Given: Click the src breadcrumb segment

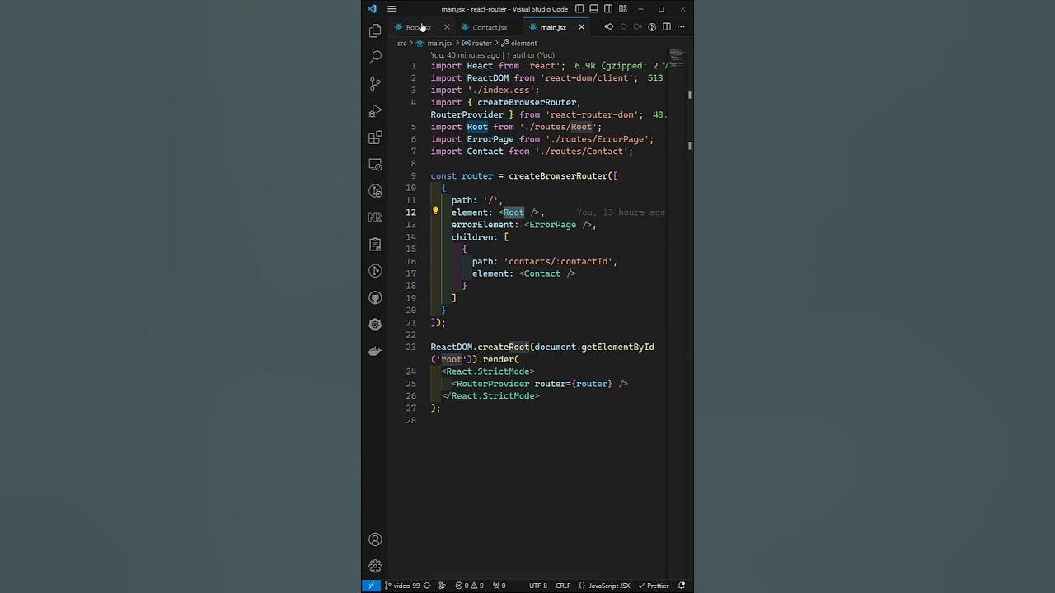Looking at the screenshot, I should tap(402, 43).
